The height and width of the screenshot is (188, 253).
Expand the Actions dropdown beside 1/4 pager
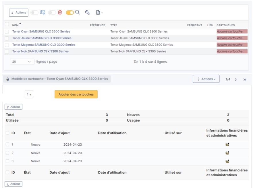click(x=206, y=79)
